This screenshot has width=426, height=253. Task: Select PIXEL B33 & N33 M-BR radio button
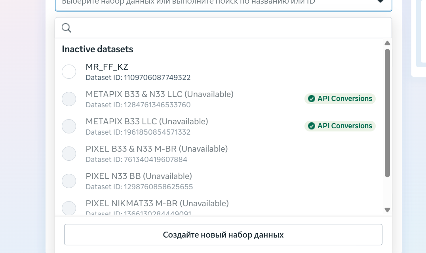click(69, 154)
